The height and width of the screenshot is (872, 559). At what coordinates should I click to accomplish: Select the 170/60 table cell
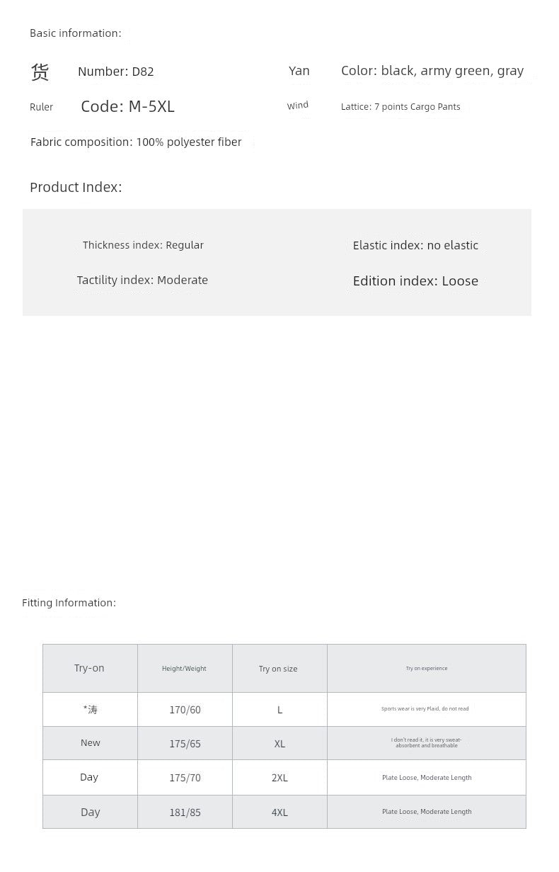pos(185,710)
